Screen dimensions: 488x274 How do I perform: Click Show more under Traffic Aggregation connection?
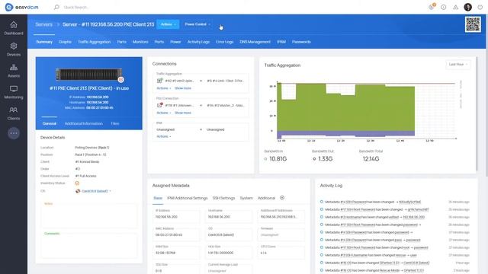183,88
